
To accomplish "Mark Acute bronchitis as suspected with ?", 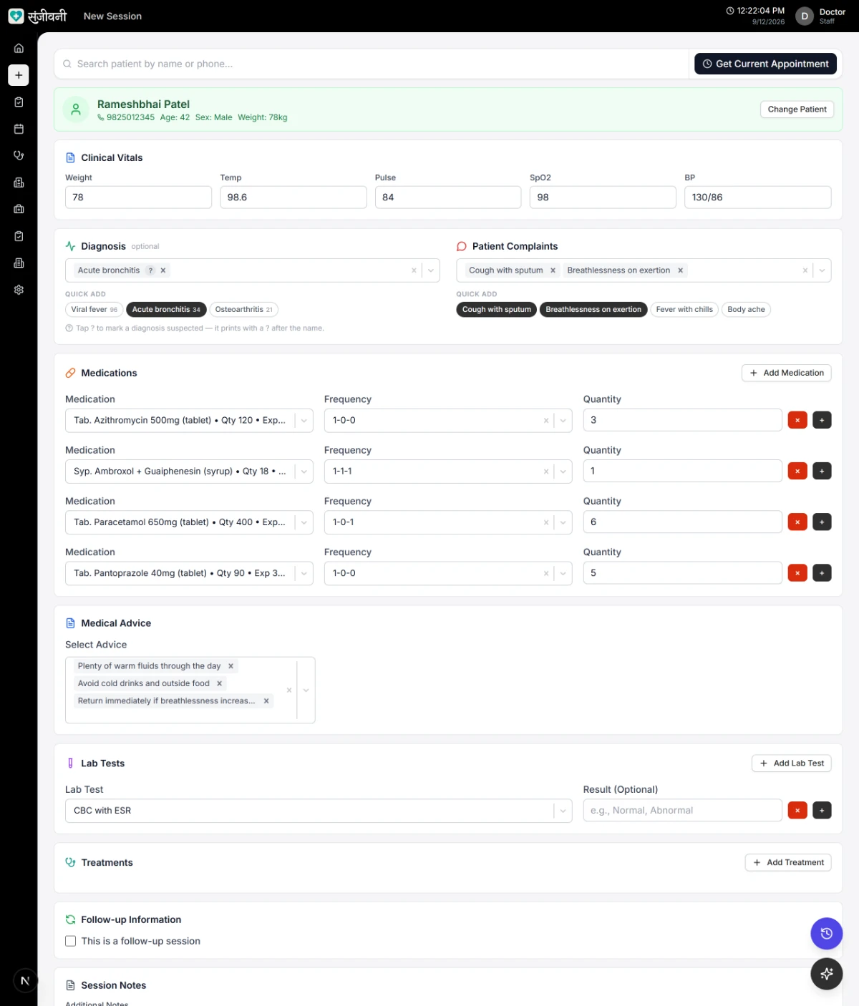I will coord(150,270).
